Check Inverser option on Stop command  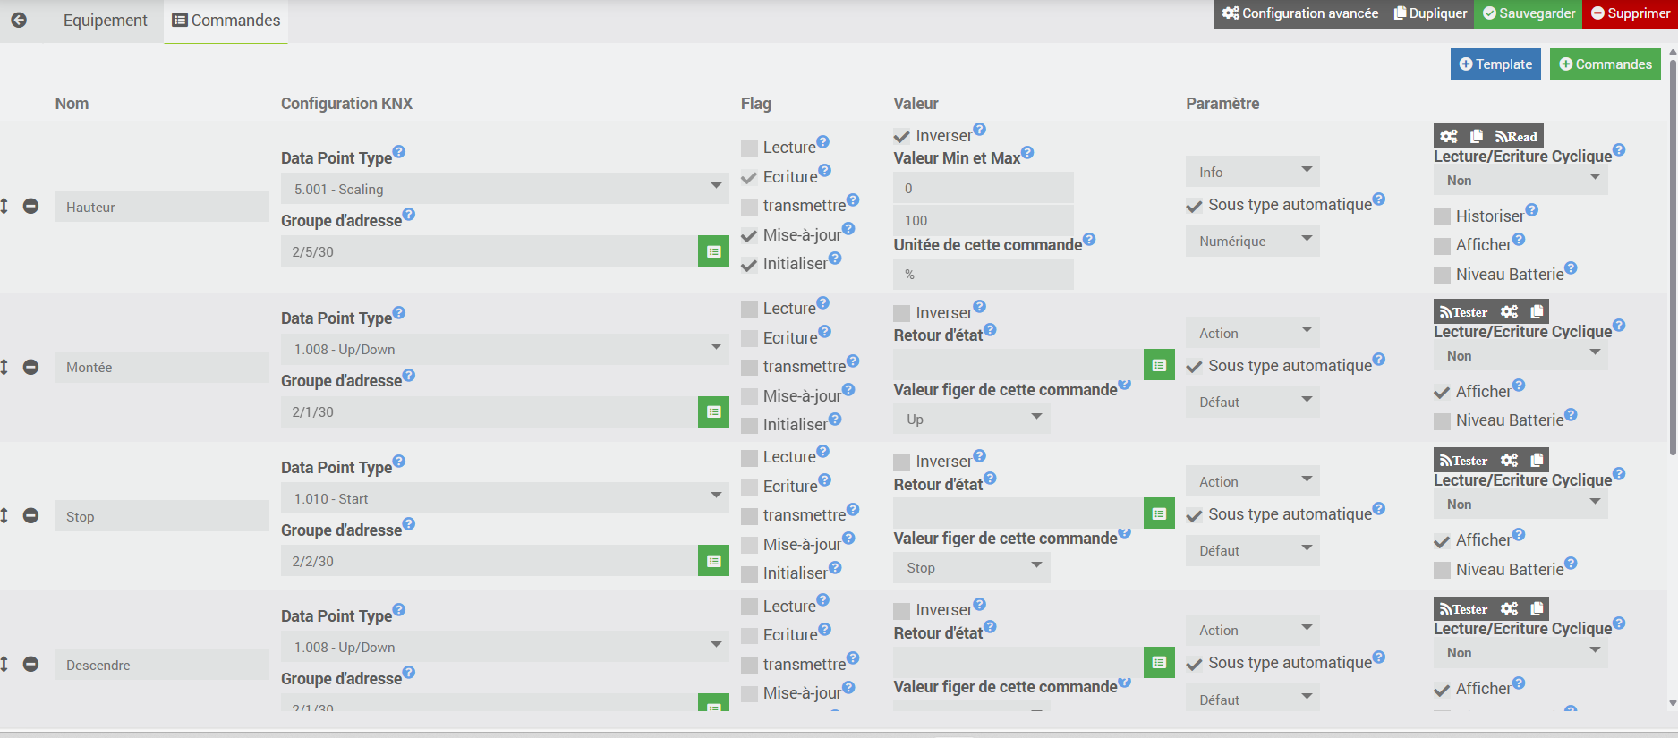pyautogui.click(x=901, y=462)
